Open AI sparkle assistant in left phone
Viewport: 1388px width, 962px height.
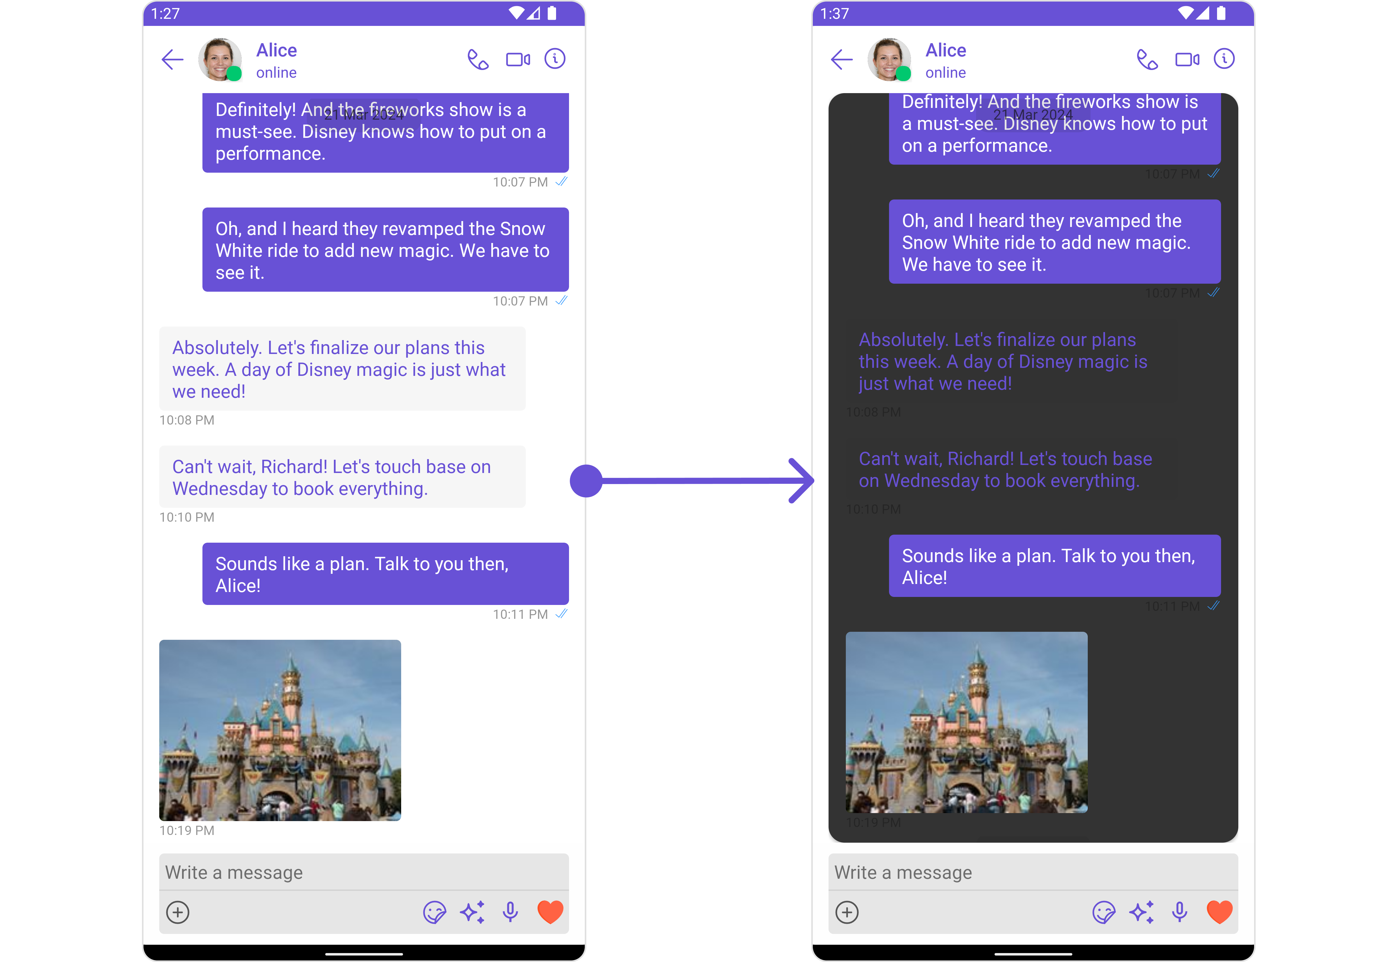click(472, 912)
